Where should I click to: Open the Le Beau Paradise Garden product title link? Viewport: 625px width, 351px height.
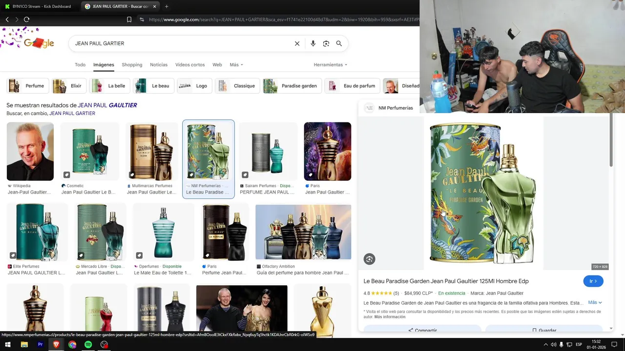click(446, 281)
